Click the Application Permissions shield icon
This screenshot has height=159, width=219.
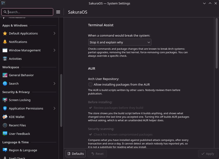click(5, 108)
